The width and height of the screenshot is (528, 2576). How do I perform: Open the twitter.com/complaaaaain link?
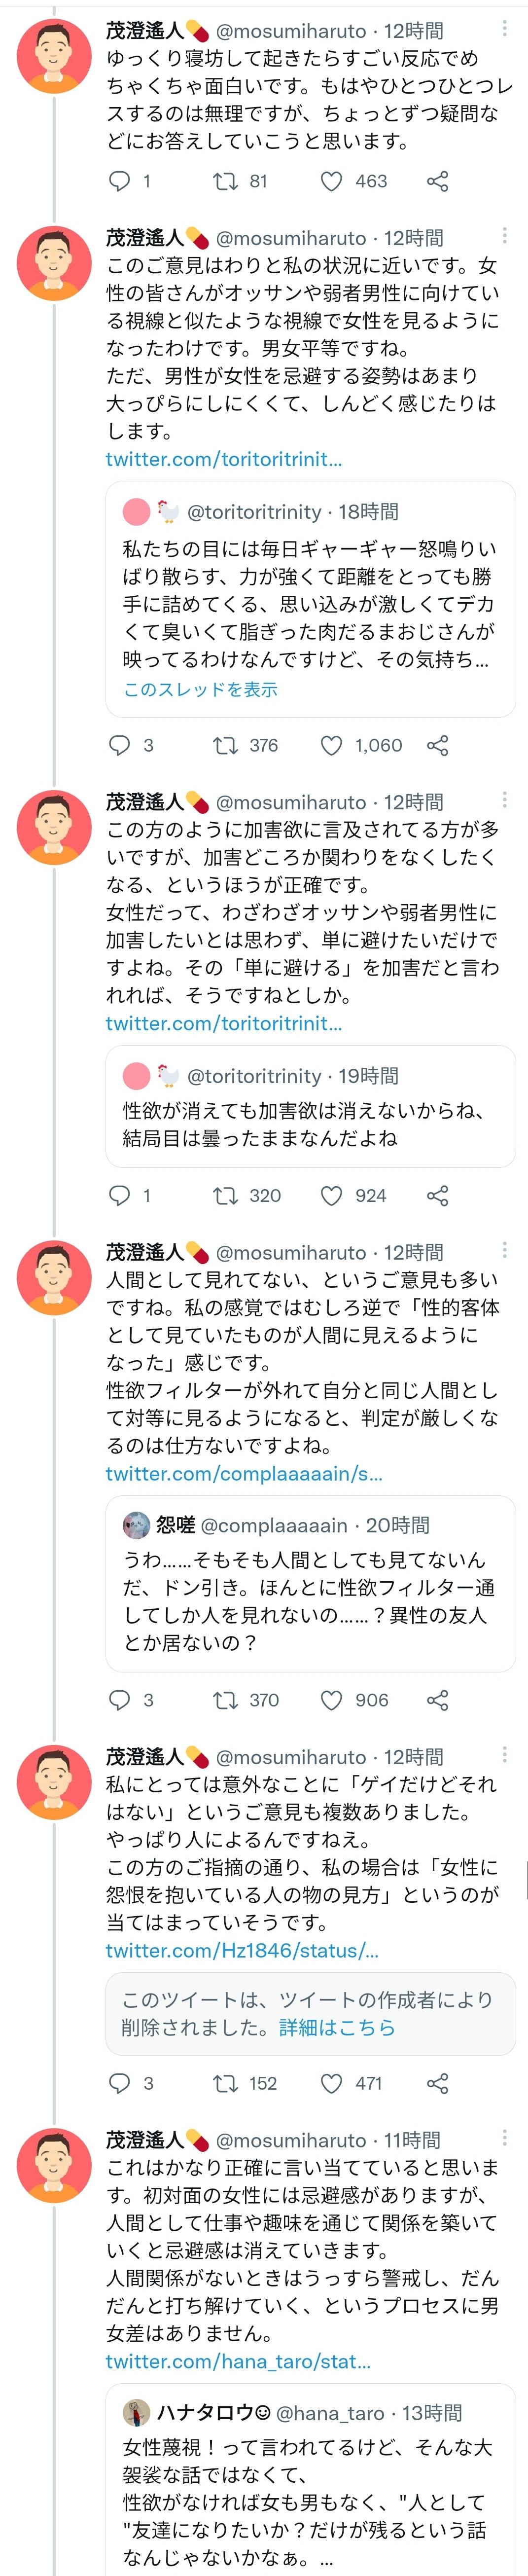point(244,1474)
